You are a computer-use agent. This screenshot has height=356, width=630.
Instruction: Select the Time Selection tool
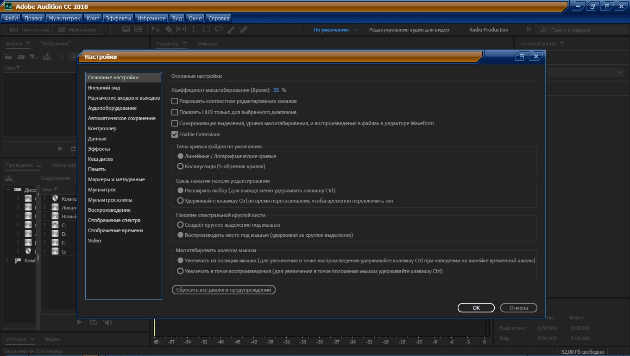pyautogui.click(x=194, y=29)
